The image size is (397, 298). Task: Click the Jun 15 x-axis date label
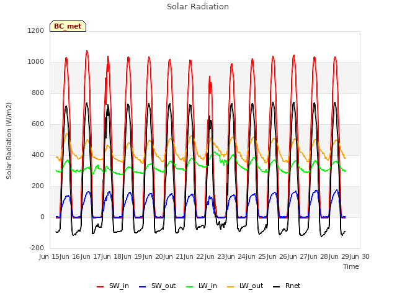50,256
